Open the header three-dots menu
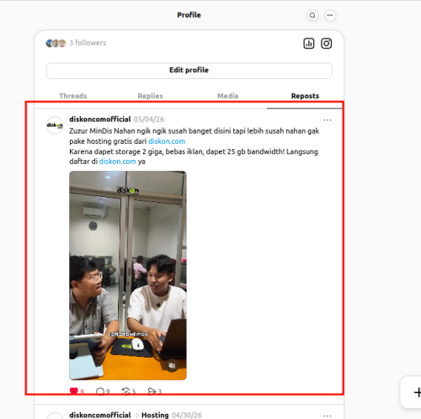This screenshot has width=421, height=419. click(x=330, y=15)
